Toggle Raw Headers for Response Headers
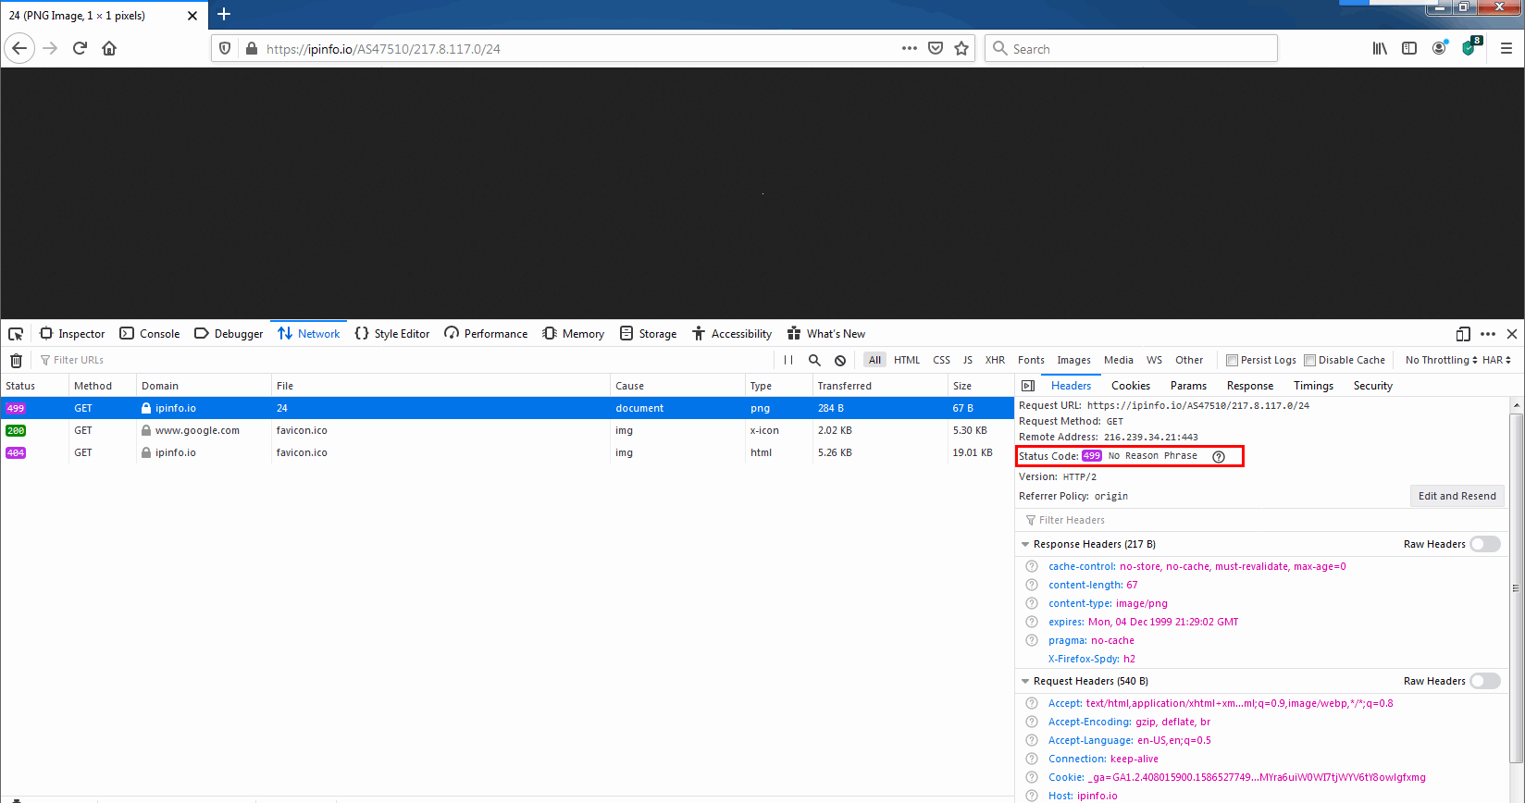This screenshot has height=803, width=1525. pyautogui.click(x=1485, y=544)
